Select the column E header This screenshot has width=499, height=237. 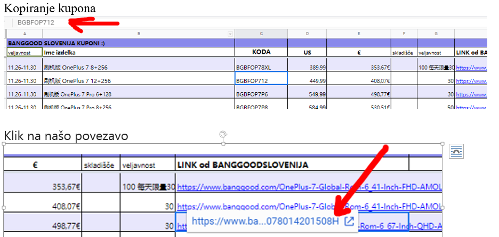pyautogui.click(x=359, y=34)
